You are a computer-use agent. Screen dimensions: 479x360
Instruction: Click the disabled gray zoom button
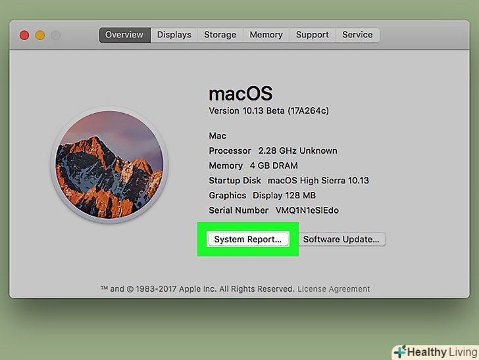click(55, 35)
